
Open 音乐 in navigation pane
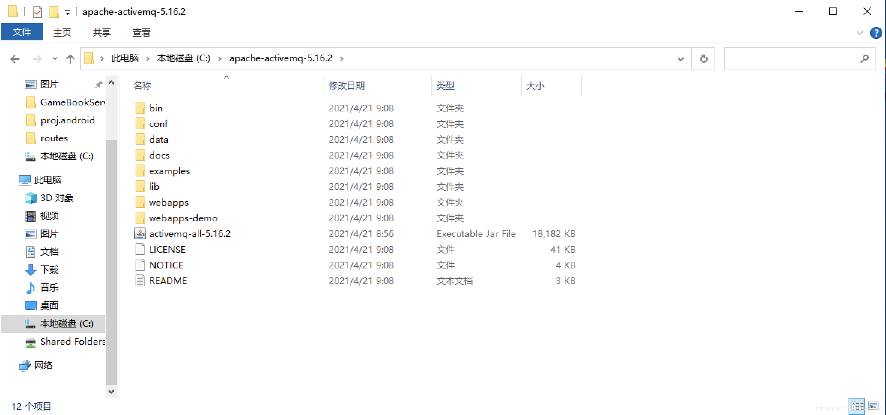click(x=49, y=288)
